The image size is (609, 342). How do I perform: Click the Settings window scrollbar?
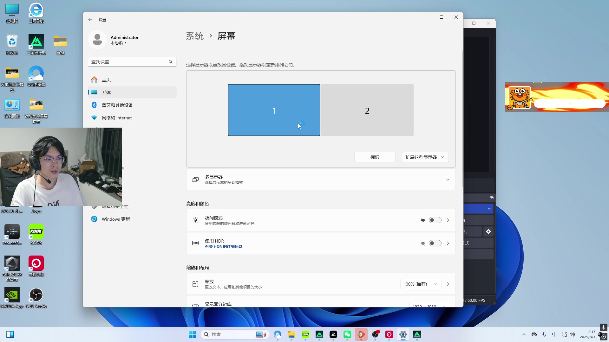click(462, 119)
